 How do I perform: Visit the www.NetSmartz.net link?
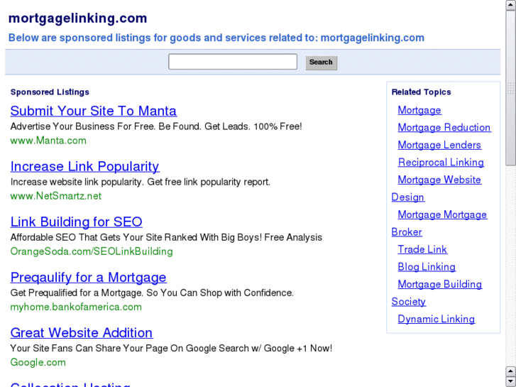56,196
